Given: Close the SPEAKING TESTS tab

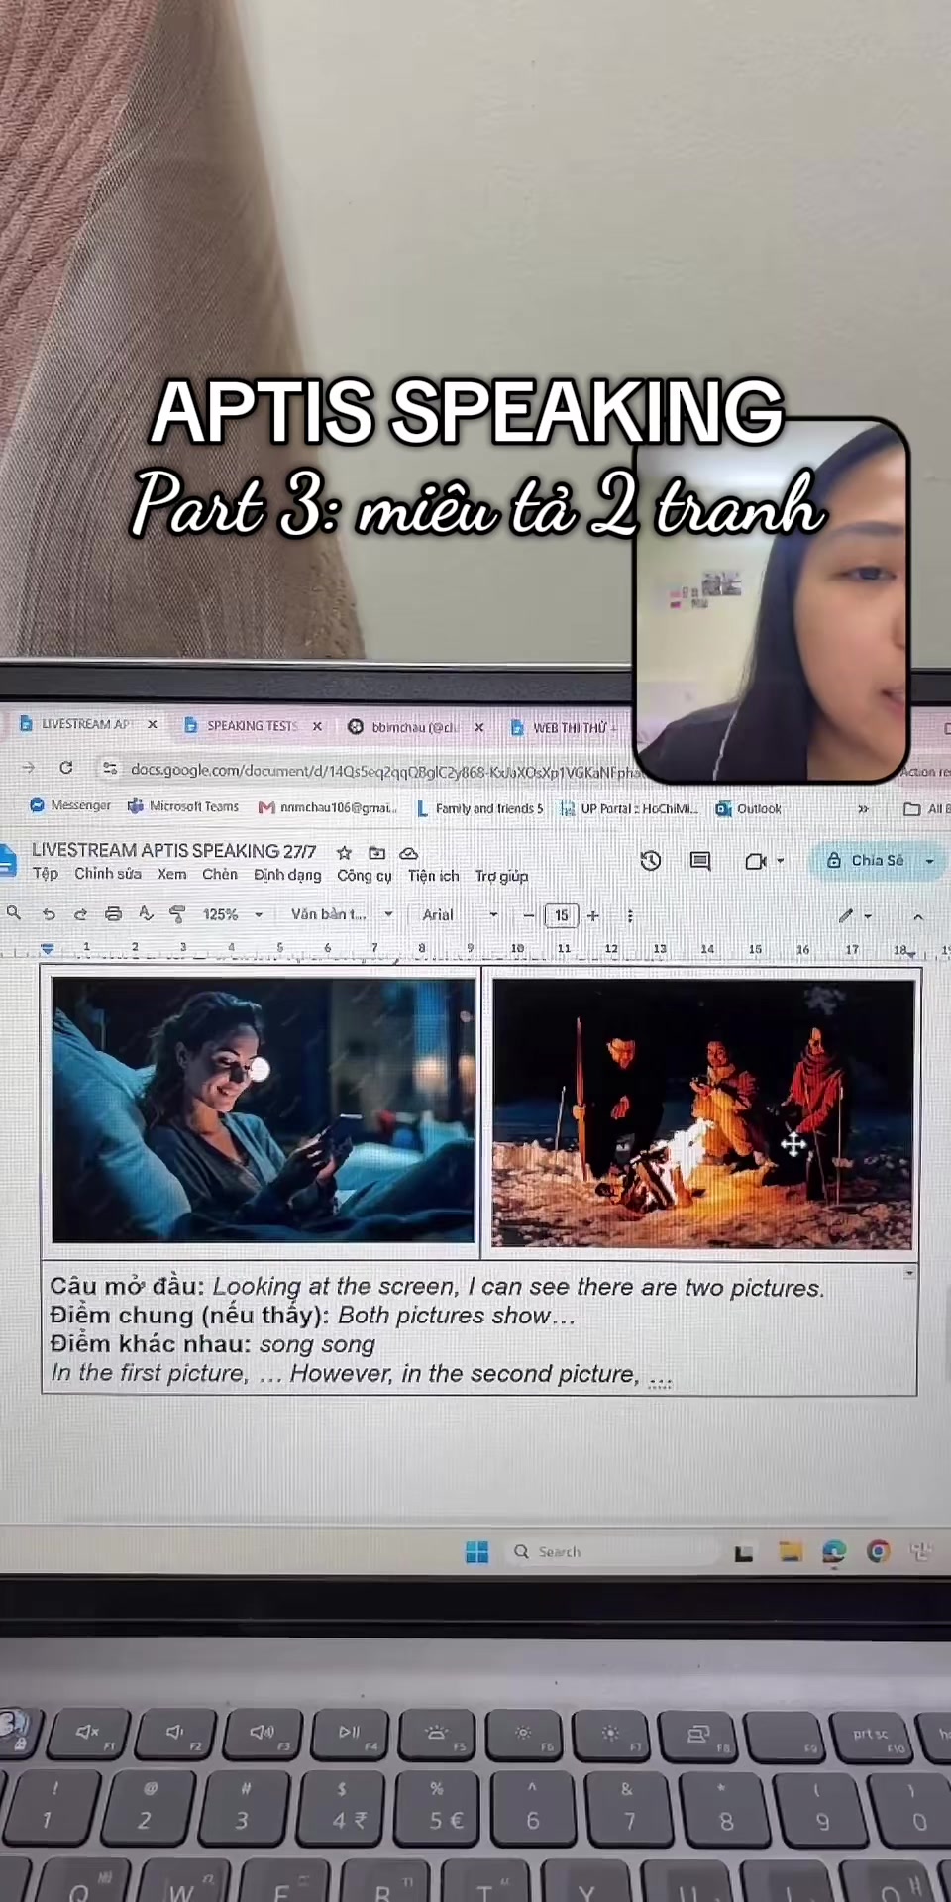Looking at the screenshot, I should tap(317, 726).
